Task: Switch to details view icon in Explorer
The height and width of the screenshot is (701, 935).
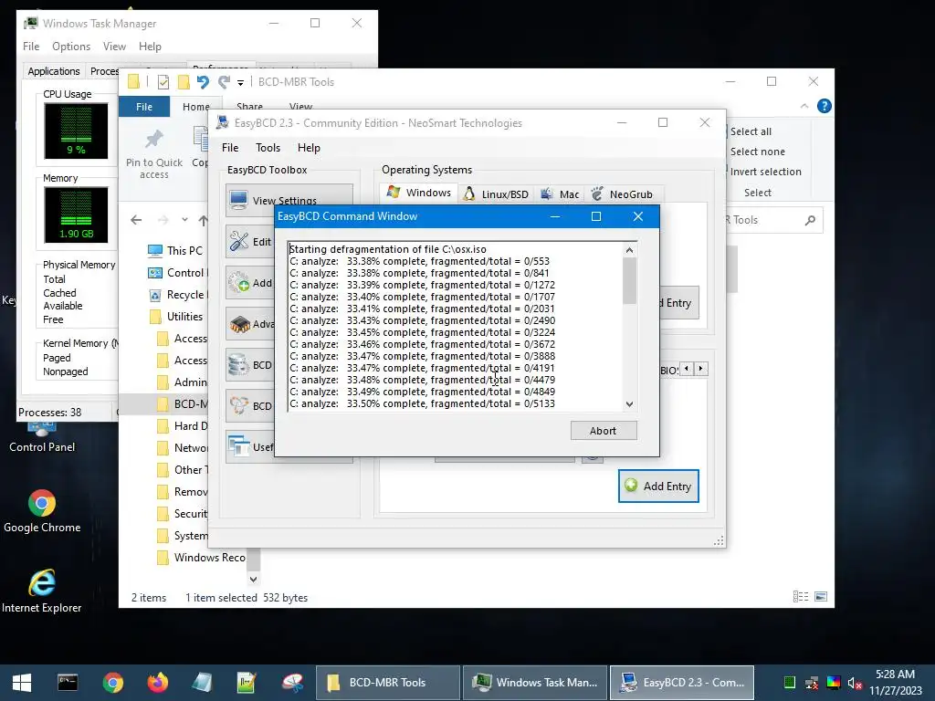Action: pyautogui.click(x=801, y=597)
